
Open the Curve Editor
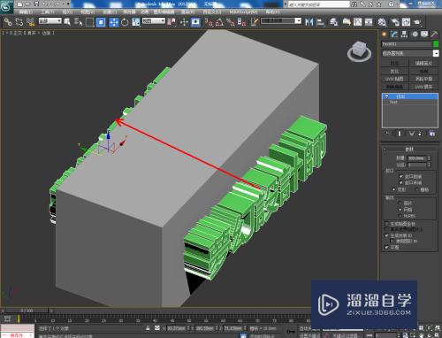(358, 22)
